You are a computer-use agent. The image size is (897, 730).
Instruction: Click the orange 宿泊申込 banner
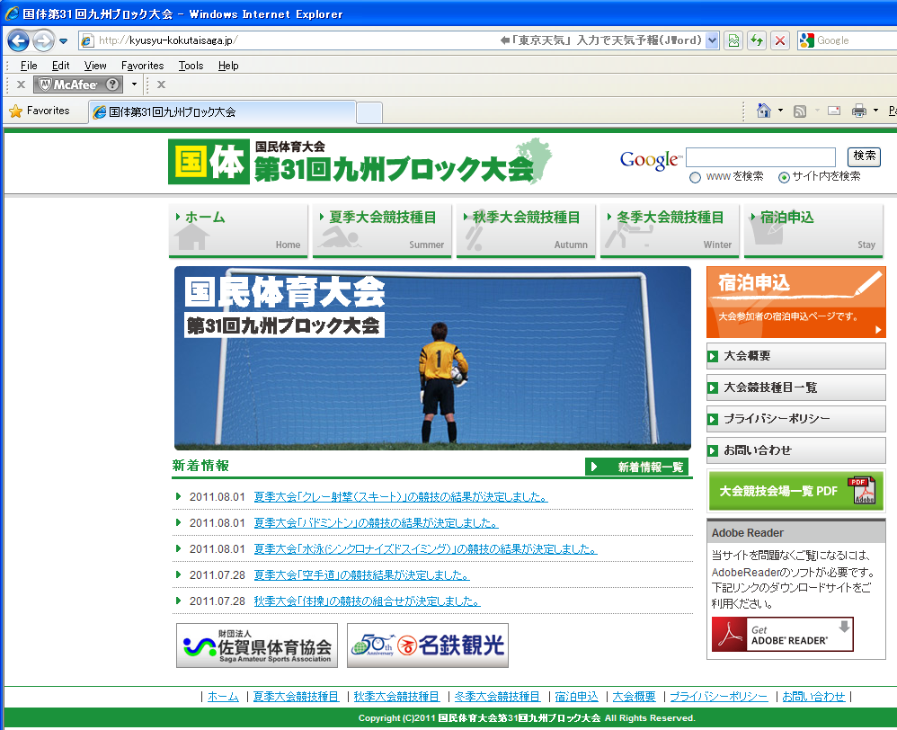coord(795,301)
